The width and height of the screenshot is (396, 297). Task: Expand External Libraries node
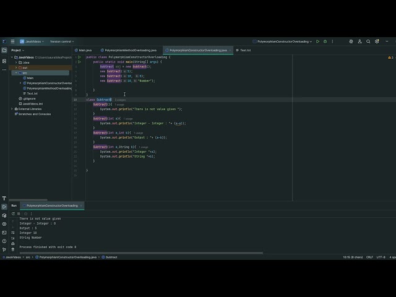coord(12,109)
